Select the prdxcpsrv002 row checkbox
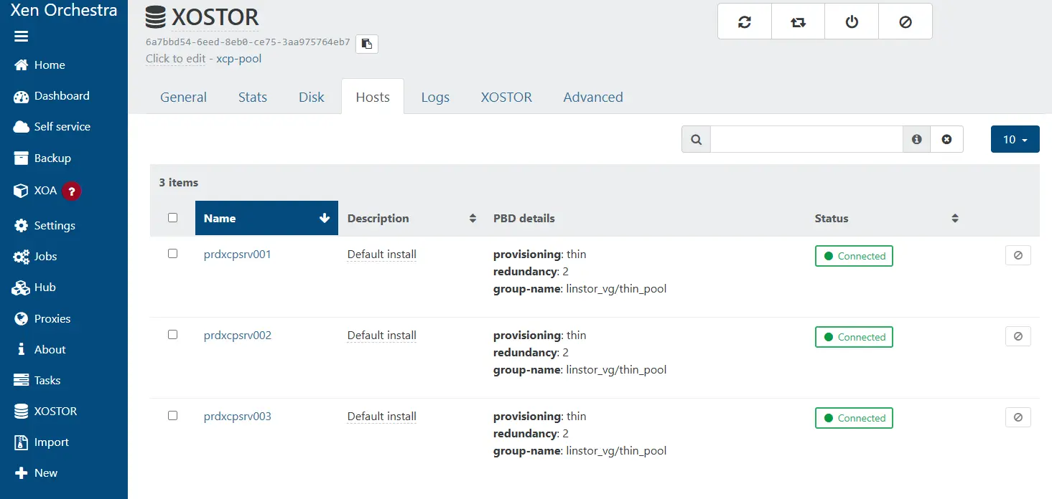Image resolution: width=1052 pixels, height=499 pixels. (x=172, y=334)
